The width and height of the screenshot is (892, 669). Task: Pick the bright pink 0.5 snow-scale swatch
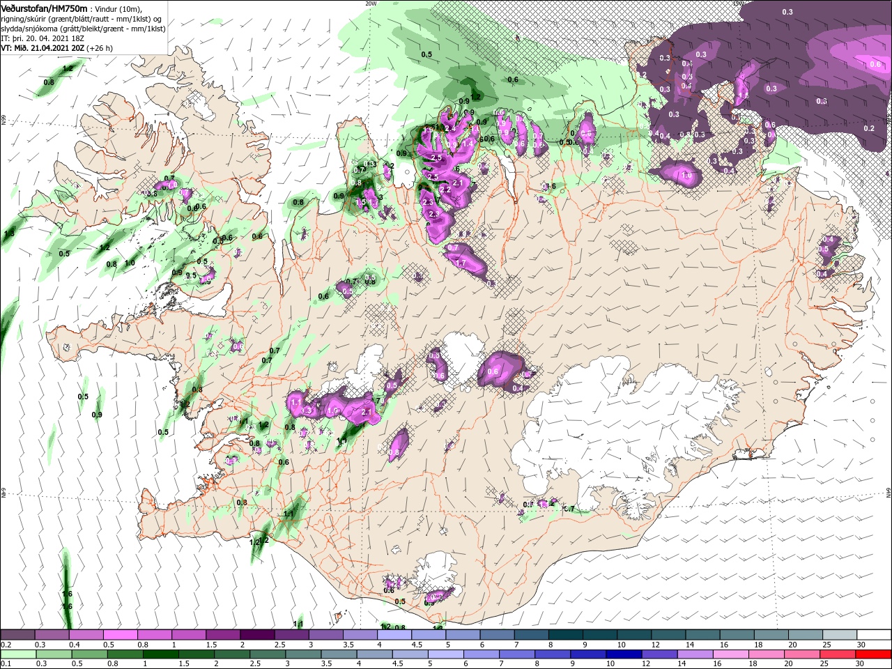[120, 635]
